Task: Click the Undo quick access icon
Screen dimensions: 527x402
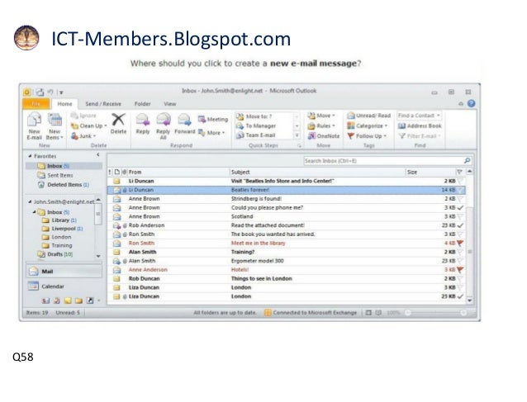Action: (50, 92)
